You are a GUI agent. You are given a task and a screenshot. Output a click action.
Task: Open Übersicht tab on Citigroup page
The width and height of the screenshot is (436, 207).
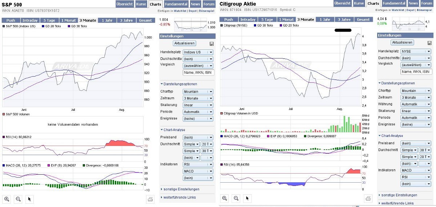pos(342,3)
